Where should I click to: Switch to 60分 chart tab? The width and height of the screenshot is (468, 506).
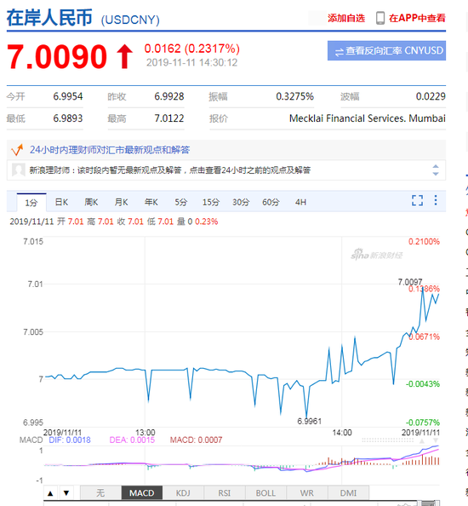click(x=271, y=203)
